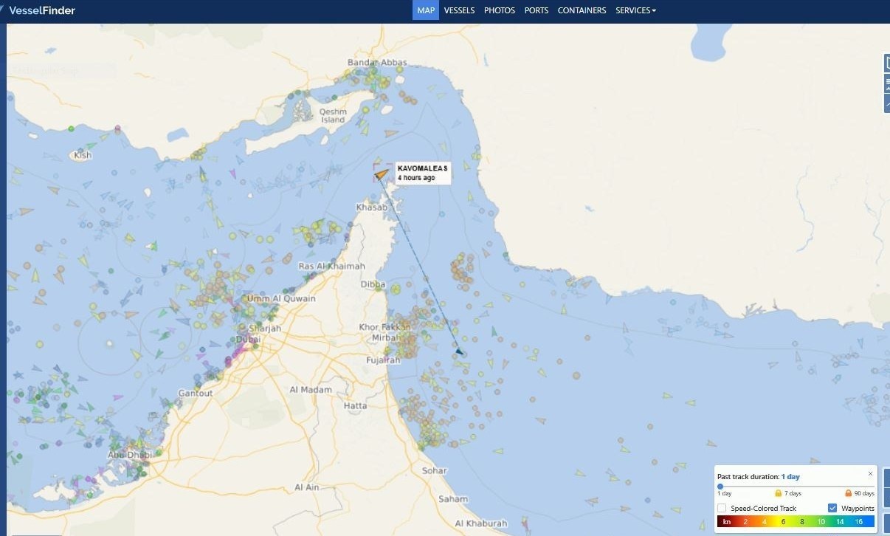Viewport: 890px width, 536px height.
Task: Click the 90 days lock icon
Action: [x=848, y=492]
